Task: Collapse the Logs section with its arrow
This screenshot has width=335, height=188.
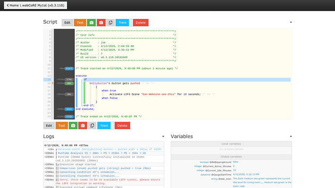Action: pos(163,137)
